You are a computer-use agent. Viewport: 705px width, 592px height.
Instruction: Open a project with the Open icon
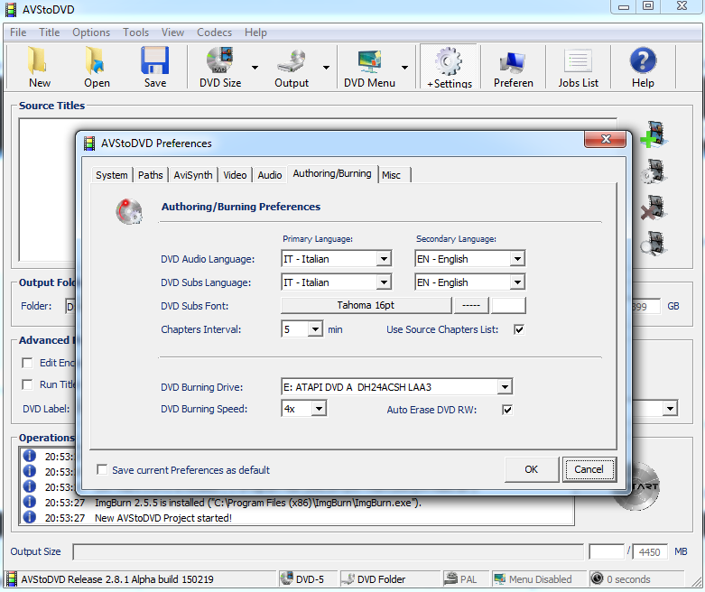coord(96,60)
